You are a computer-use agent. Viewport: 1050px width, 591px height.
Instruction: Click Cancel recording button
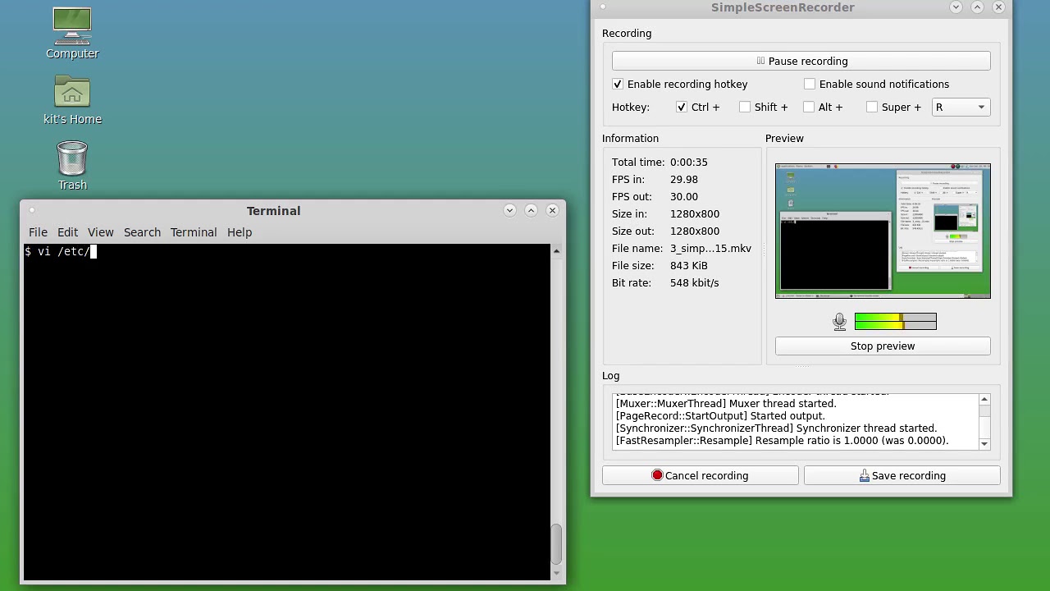click(700, 475)
